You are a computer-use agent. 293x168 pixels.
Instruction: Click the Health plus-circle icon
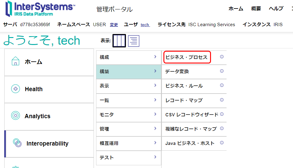tap(15, 89)
